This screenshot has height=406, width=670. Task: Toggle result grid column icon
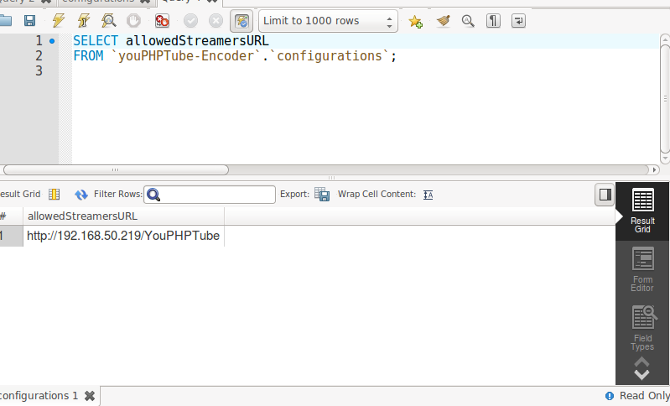click(x=55, y=194)
